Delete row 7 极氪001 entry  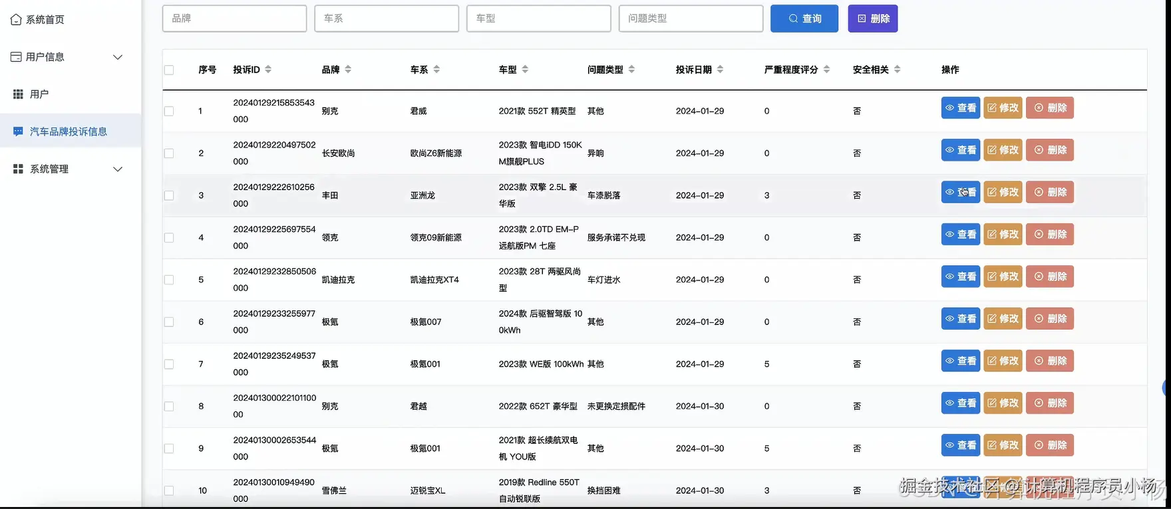point(1050,361)
